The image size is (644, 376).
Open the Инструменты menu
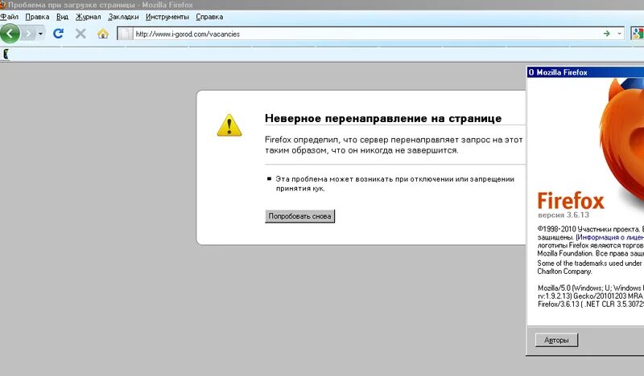pyautogui.click(x=167, y=17)
